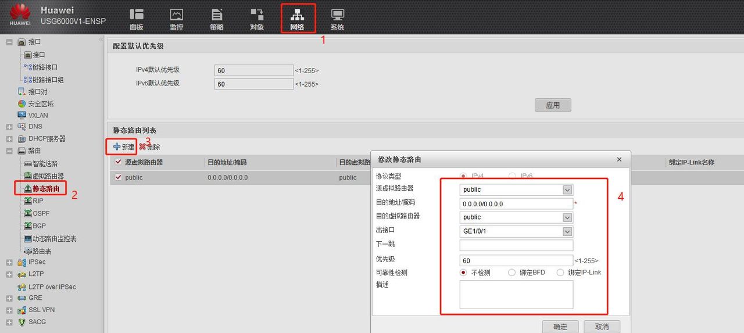Click SACG shield icon in sidebar
Viewport: 744px width, 333px height.
click(x=22, y=322)
